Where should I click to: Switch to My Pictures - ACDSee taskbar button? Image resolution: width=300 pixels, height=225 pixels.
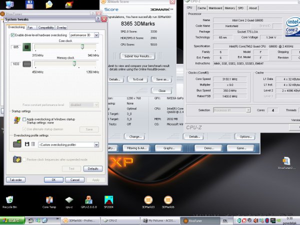160,220
